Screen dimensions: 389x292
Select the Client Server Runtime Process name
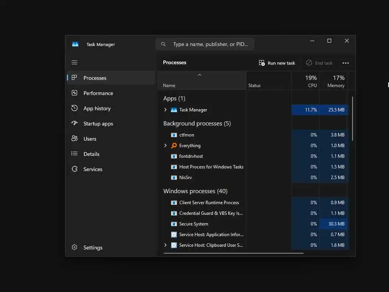click(209, 203)
